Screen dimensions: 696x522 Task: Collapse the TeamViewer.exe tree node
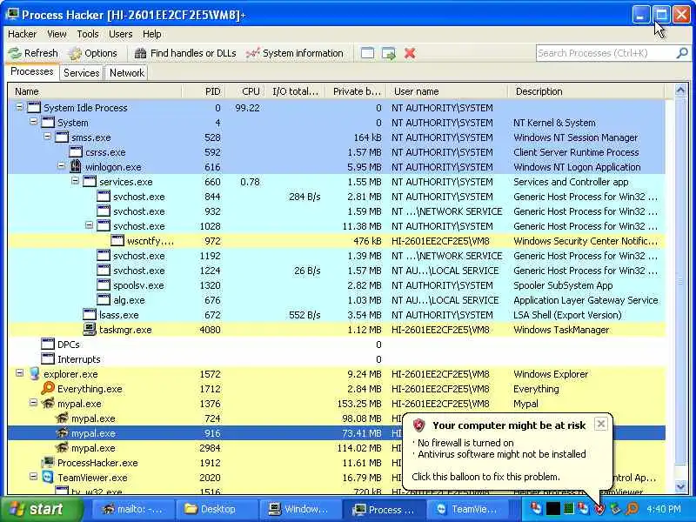click(x=33, y=476)
